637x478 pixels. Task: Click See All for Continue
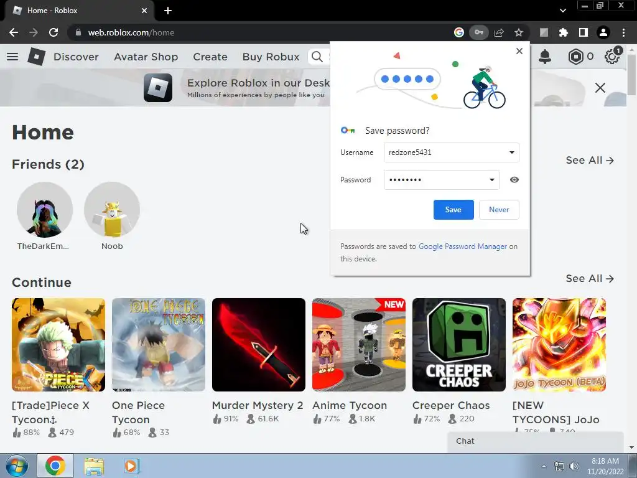(x=590, y=278)
